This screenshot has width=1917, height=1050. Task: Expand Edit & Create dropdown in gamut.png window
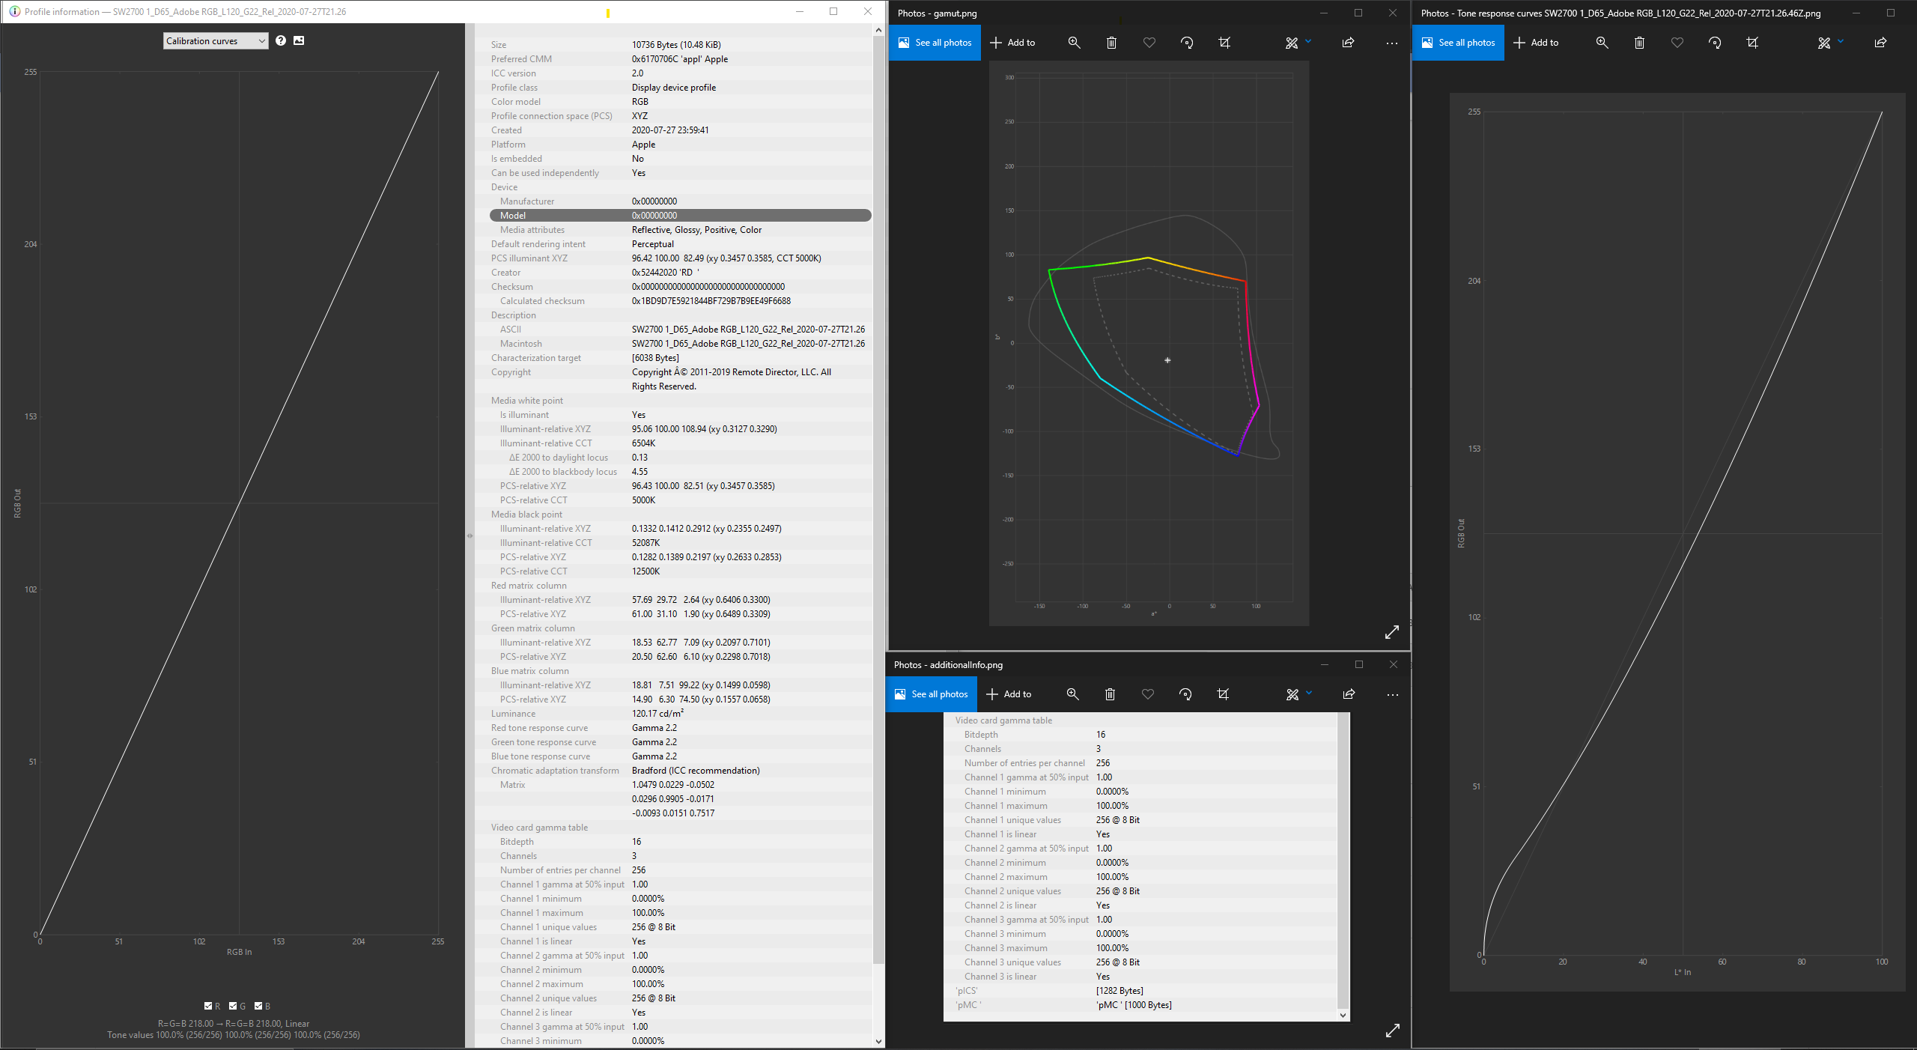point(1307,42)
